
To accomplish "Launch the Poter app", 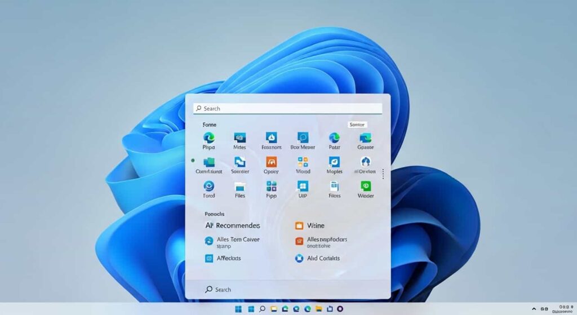I will tap(334, 137).
